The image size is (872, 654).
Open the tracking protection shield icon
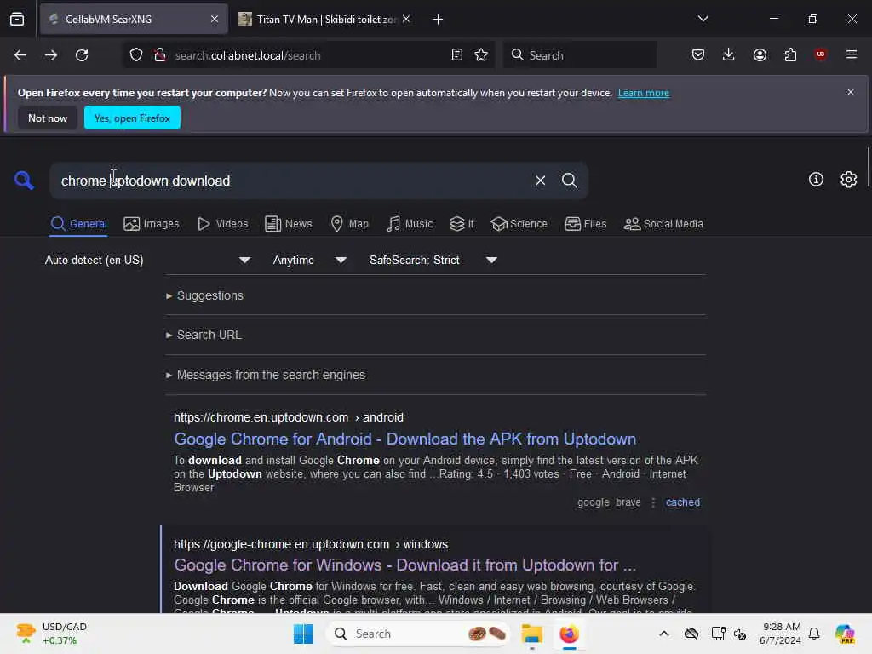tap(136, 55)
